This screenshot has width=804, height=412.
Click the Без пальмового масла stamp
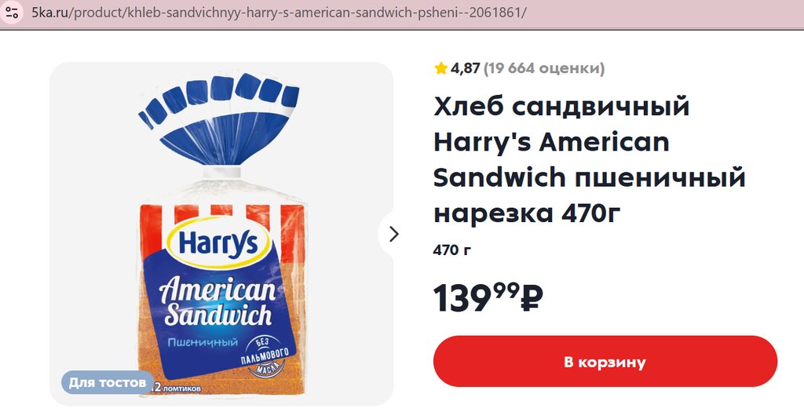pos(269,357)
